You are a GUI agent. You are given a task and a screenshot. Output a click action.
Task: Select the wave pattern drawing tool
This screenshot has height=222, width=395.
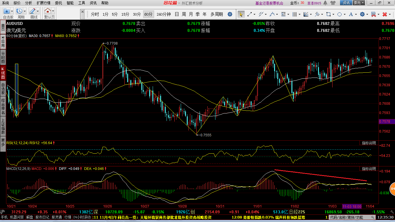coord(272,14)
